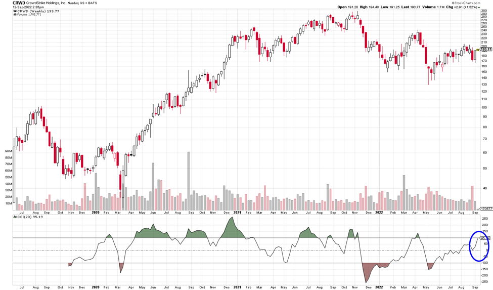Image resolution: width=493 pixels, height=290 pixels.
Task: Click the candlestick icon beside CRWD (Weekly)
Action: (15, 11)
